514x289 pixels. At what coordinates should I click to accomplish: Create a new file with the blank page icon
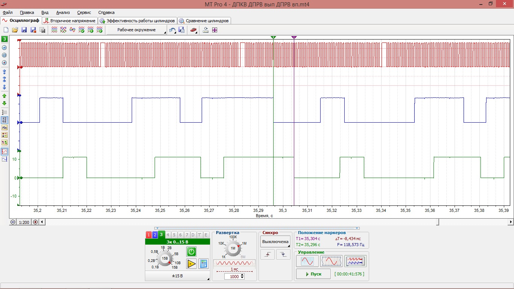tap(6, 30)
